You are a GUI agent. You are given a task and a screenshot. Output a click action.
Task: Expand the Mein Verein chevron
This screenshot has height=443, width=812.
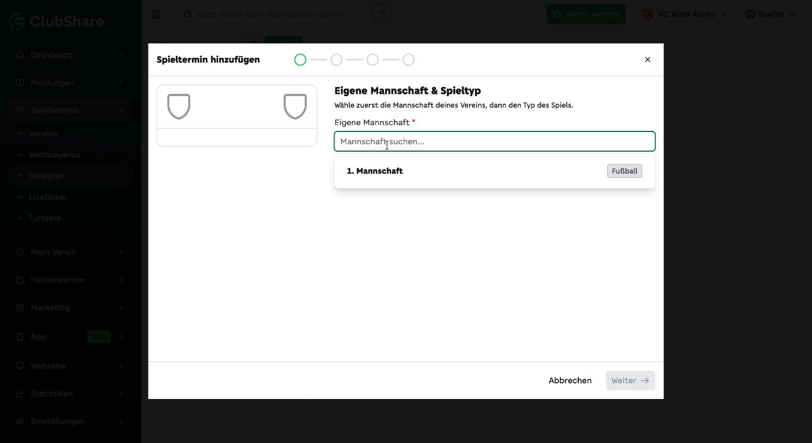point(121,252)
